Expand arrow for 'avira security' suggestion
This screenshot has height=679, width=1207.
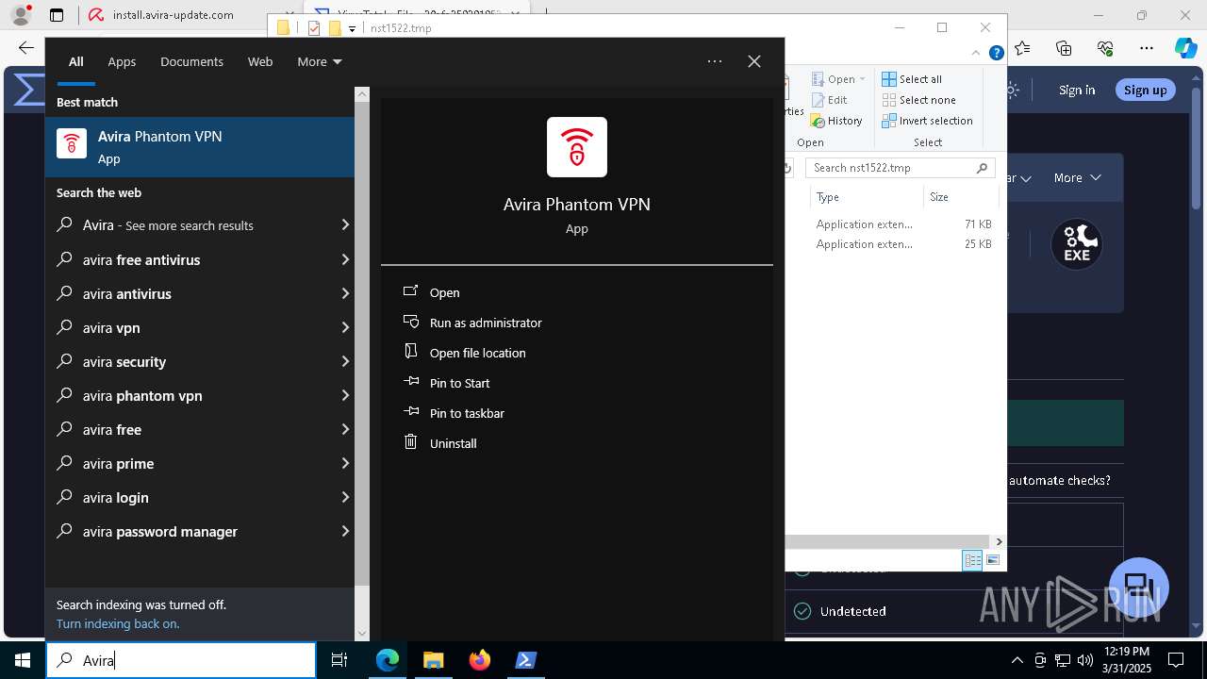tap(345, 361)
